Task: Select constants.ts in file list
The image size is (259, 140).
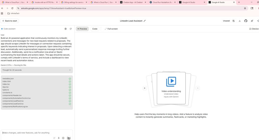Action: [7, 92]
